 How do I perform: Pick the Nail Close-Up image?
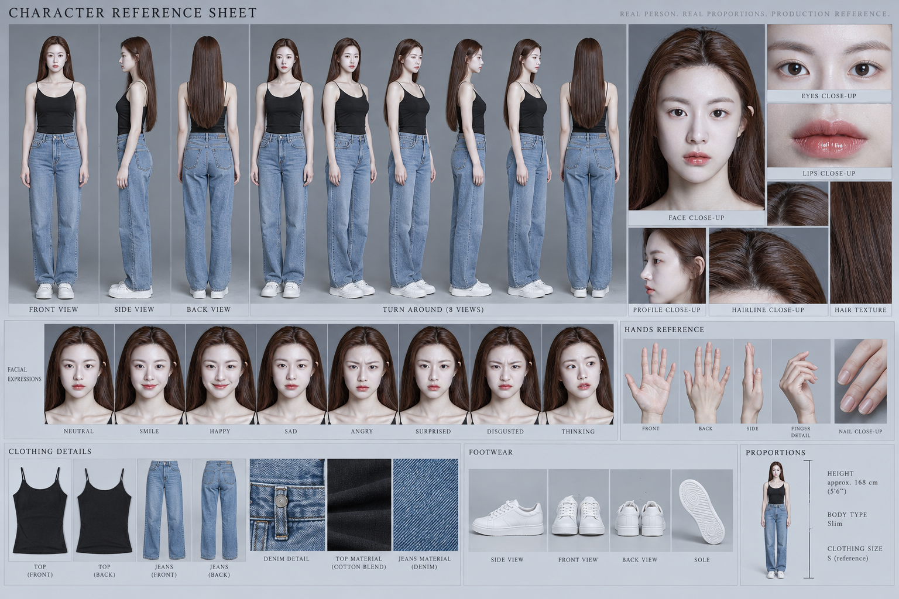tap(860, 381)
